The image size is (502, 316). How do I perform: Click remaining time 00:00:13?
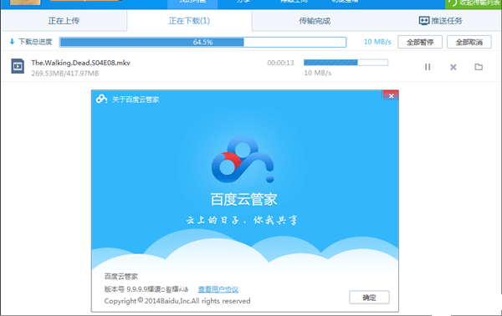click(280, 63)
